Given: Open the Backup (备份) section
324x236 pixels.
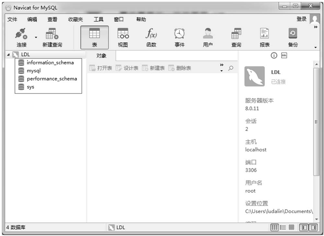Looking at the screenshot, I should (x=293, y=38).
